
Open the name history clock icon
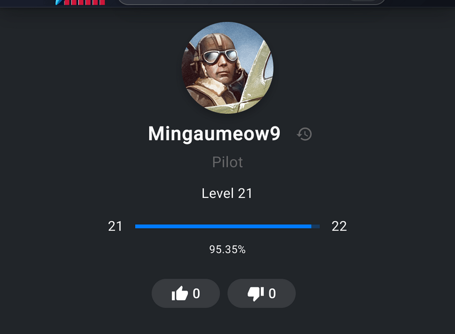click(x=304, y=134)
